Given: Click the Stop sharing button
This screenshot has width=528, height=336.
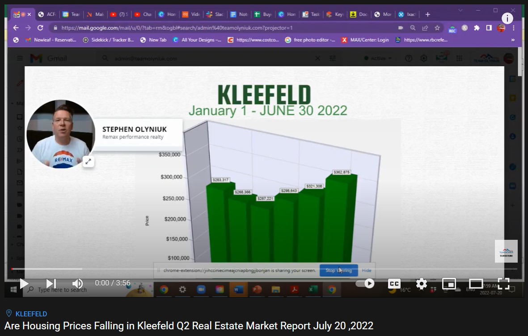Looking at the screenshot, I should tap(338, 270).
